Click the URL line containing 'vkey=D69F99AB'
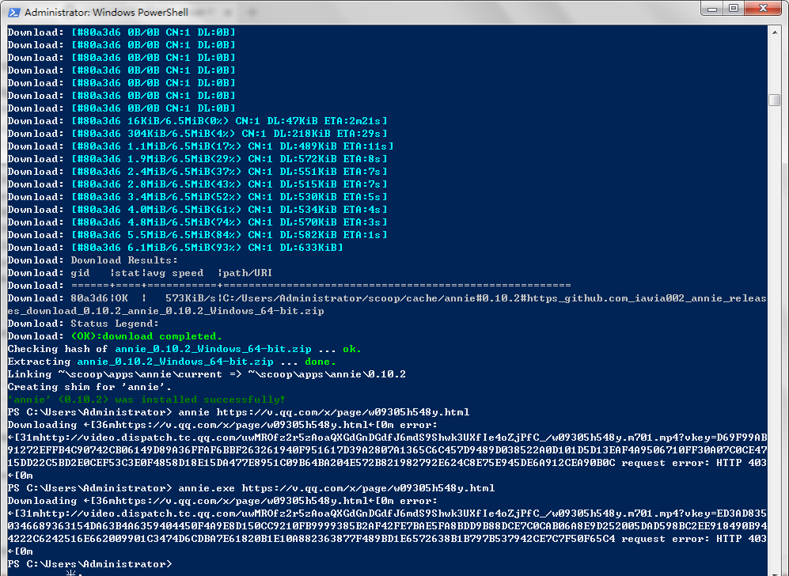Viewport: 789px width, 576px height. pos(387,438)
